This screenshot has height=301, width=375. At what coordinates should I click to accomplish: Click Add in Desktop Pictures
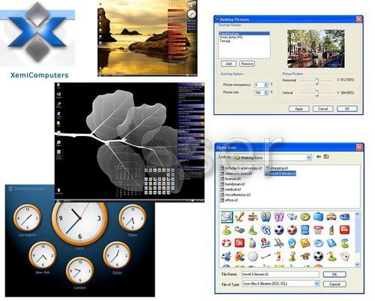(x=229, y=64)
